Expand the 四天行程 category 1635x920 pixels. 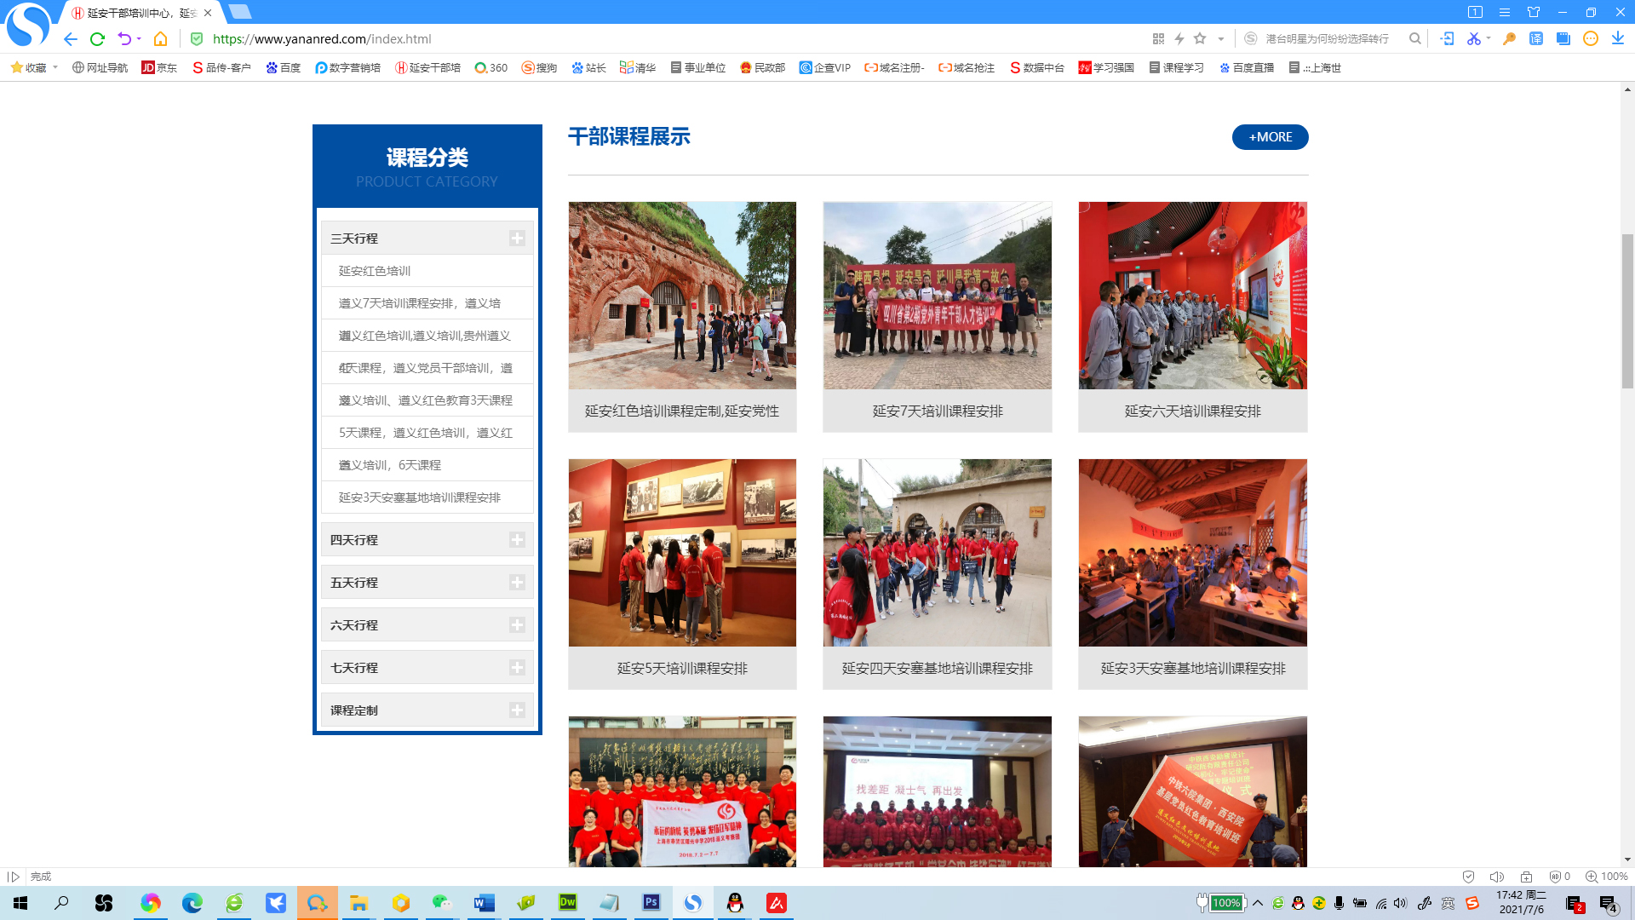tap(427, 539)
